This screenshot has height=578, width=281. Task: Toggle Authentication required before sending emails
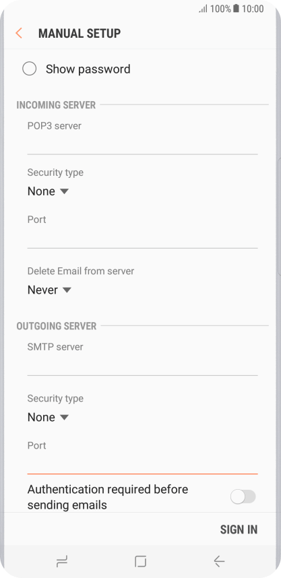click(243, 496)
